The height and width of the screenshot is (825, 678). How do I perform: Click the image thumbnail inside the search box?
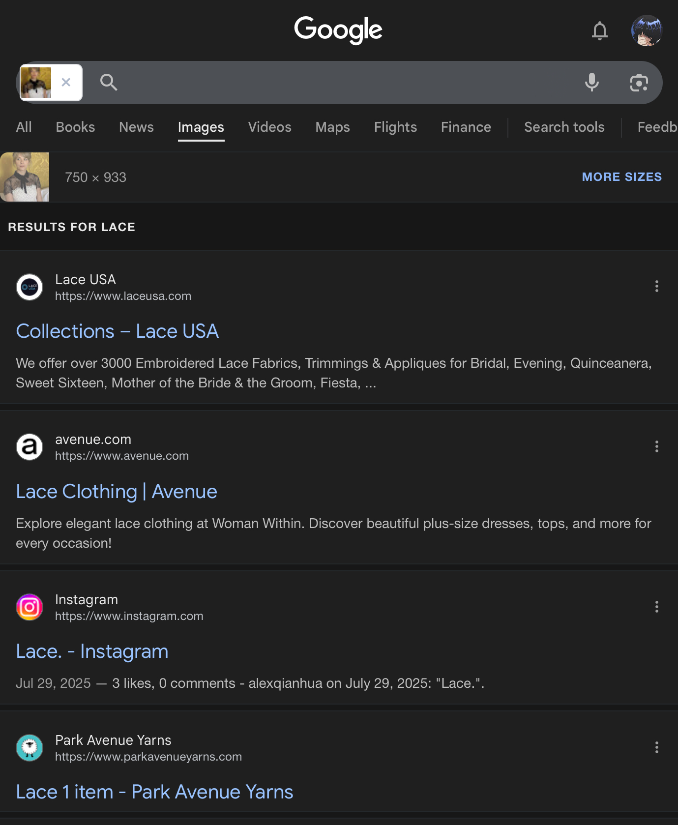click(x=35, y=83)
